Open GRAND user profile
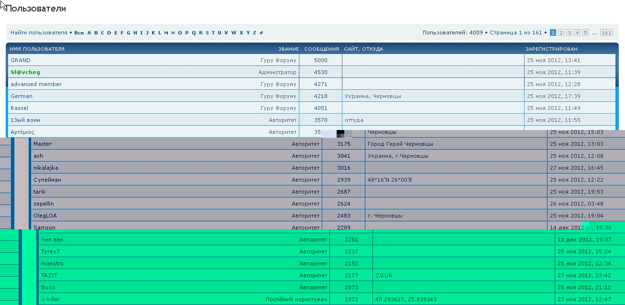This screenshot has width=625, height=305. [x=21, y=60]
